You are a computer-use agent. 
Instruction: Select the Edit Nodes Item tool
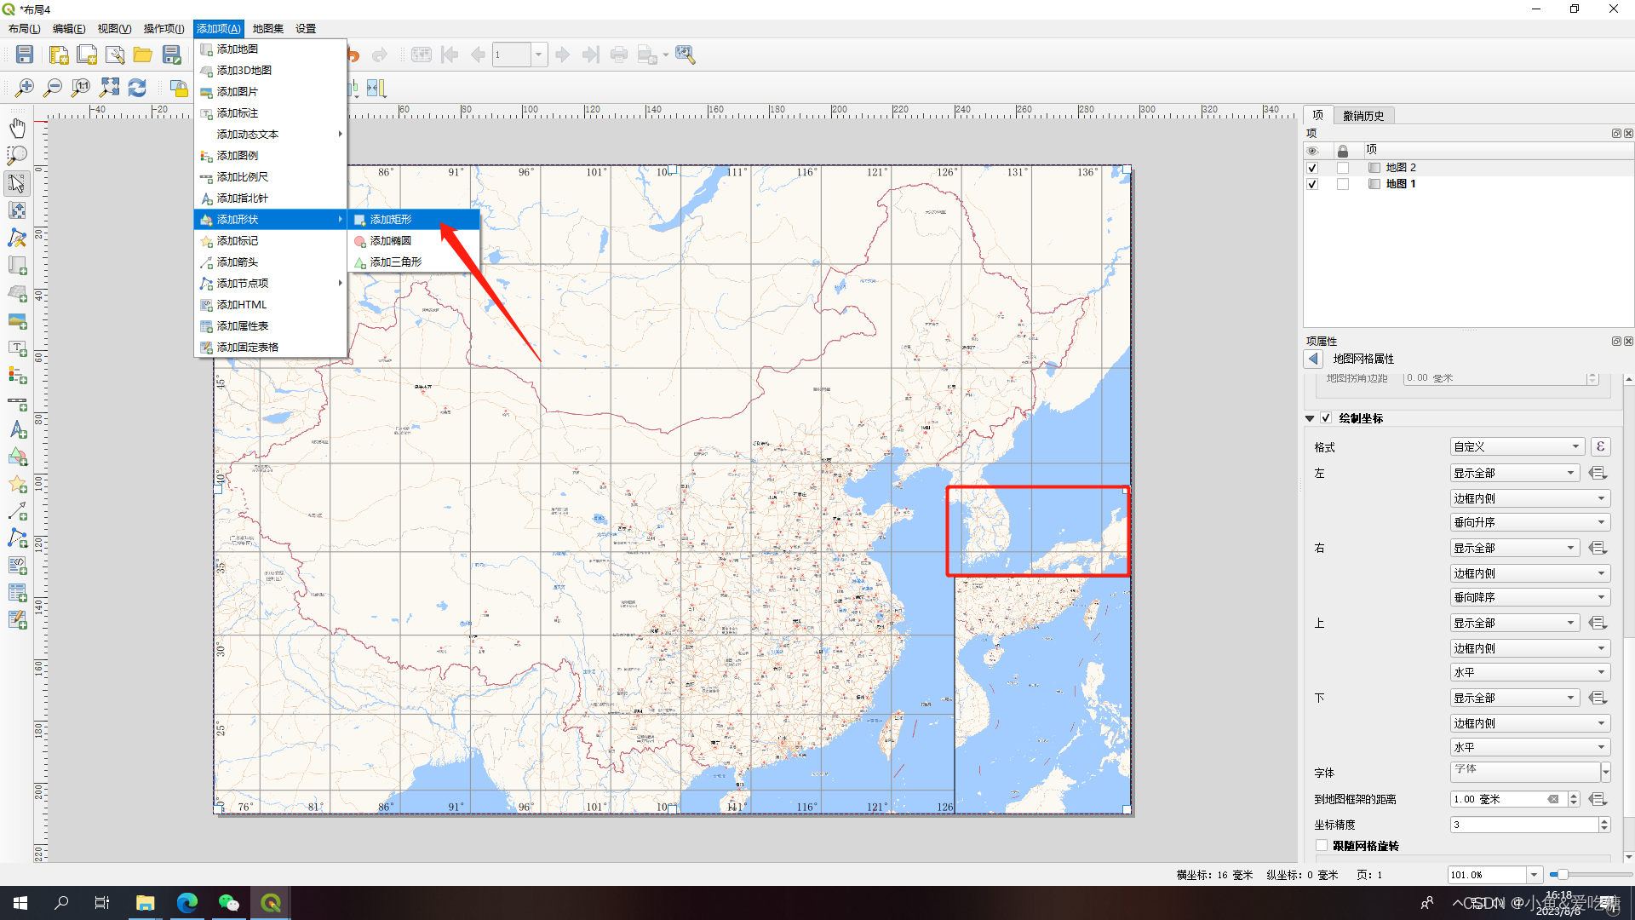[17, 239]
